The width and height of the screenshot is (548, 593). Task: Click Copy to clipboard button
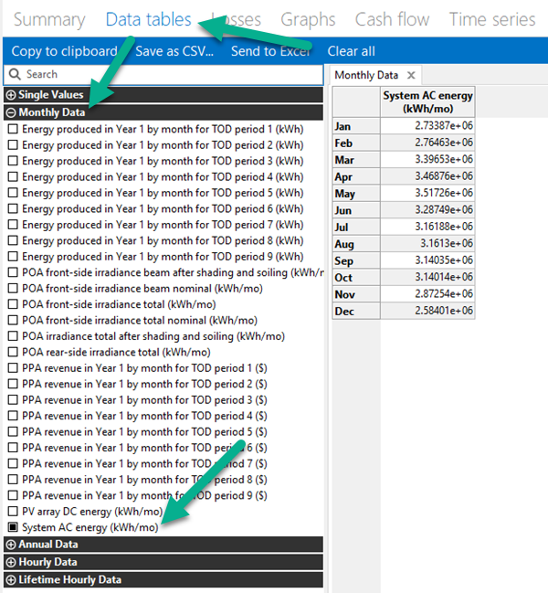click(x=64, y=51)
